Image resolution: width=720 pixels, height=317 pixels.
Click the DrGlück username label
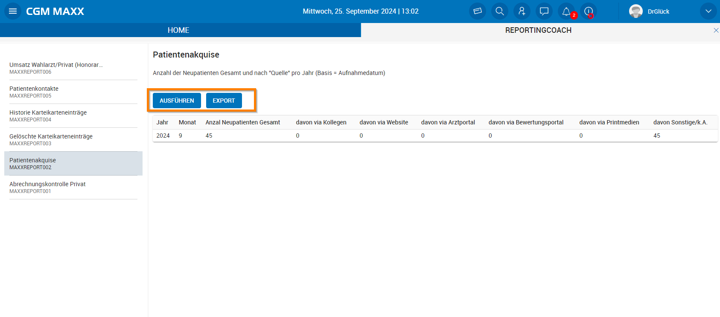click(x=659, y=12)
